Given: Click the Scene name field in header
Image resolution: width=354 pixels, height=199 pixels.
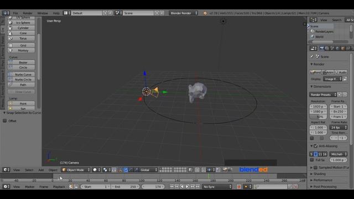Looking at the screenshot, I should [138, 13].
